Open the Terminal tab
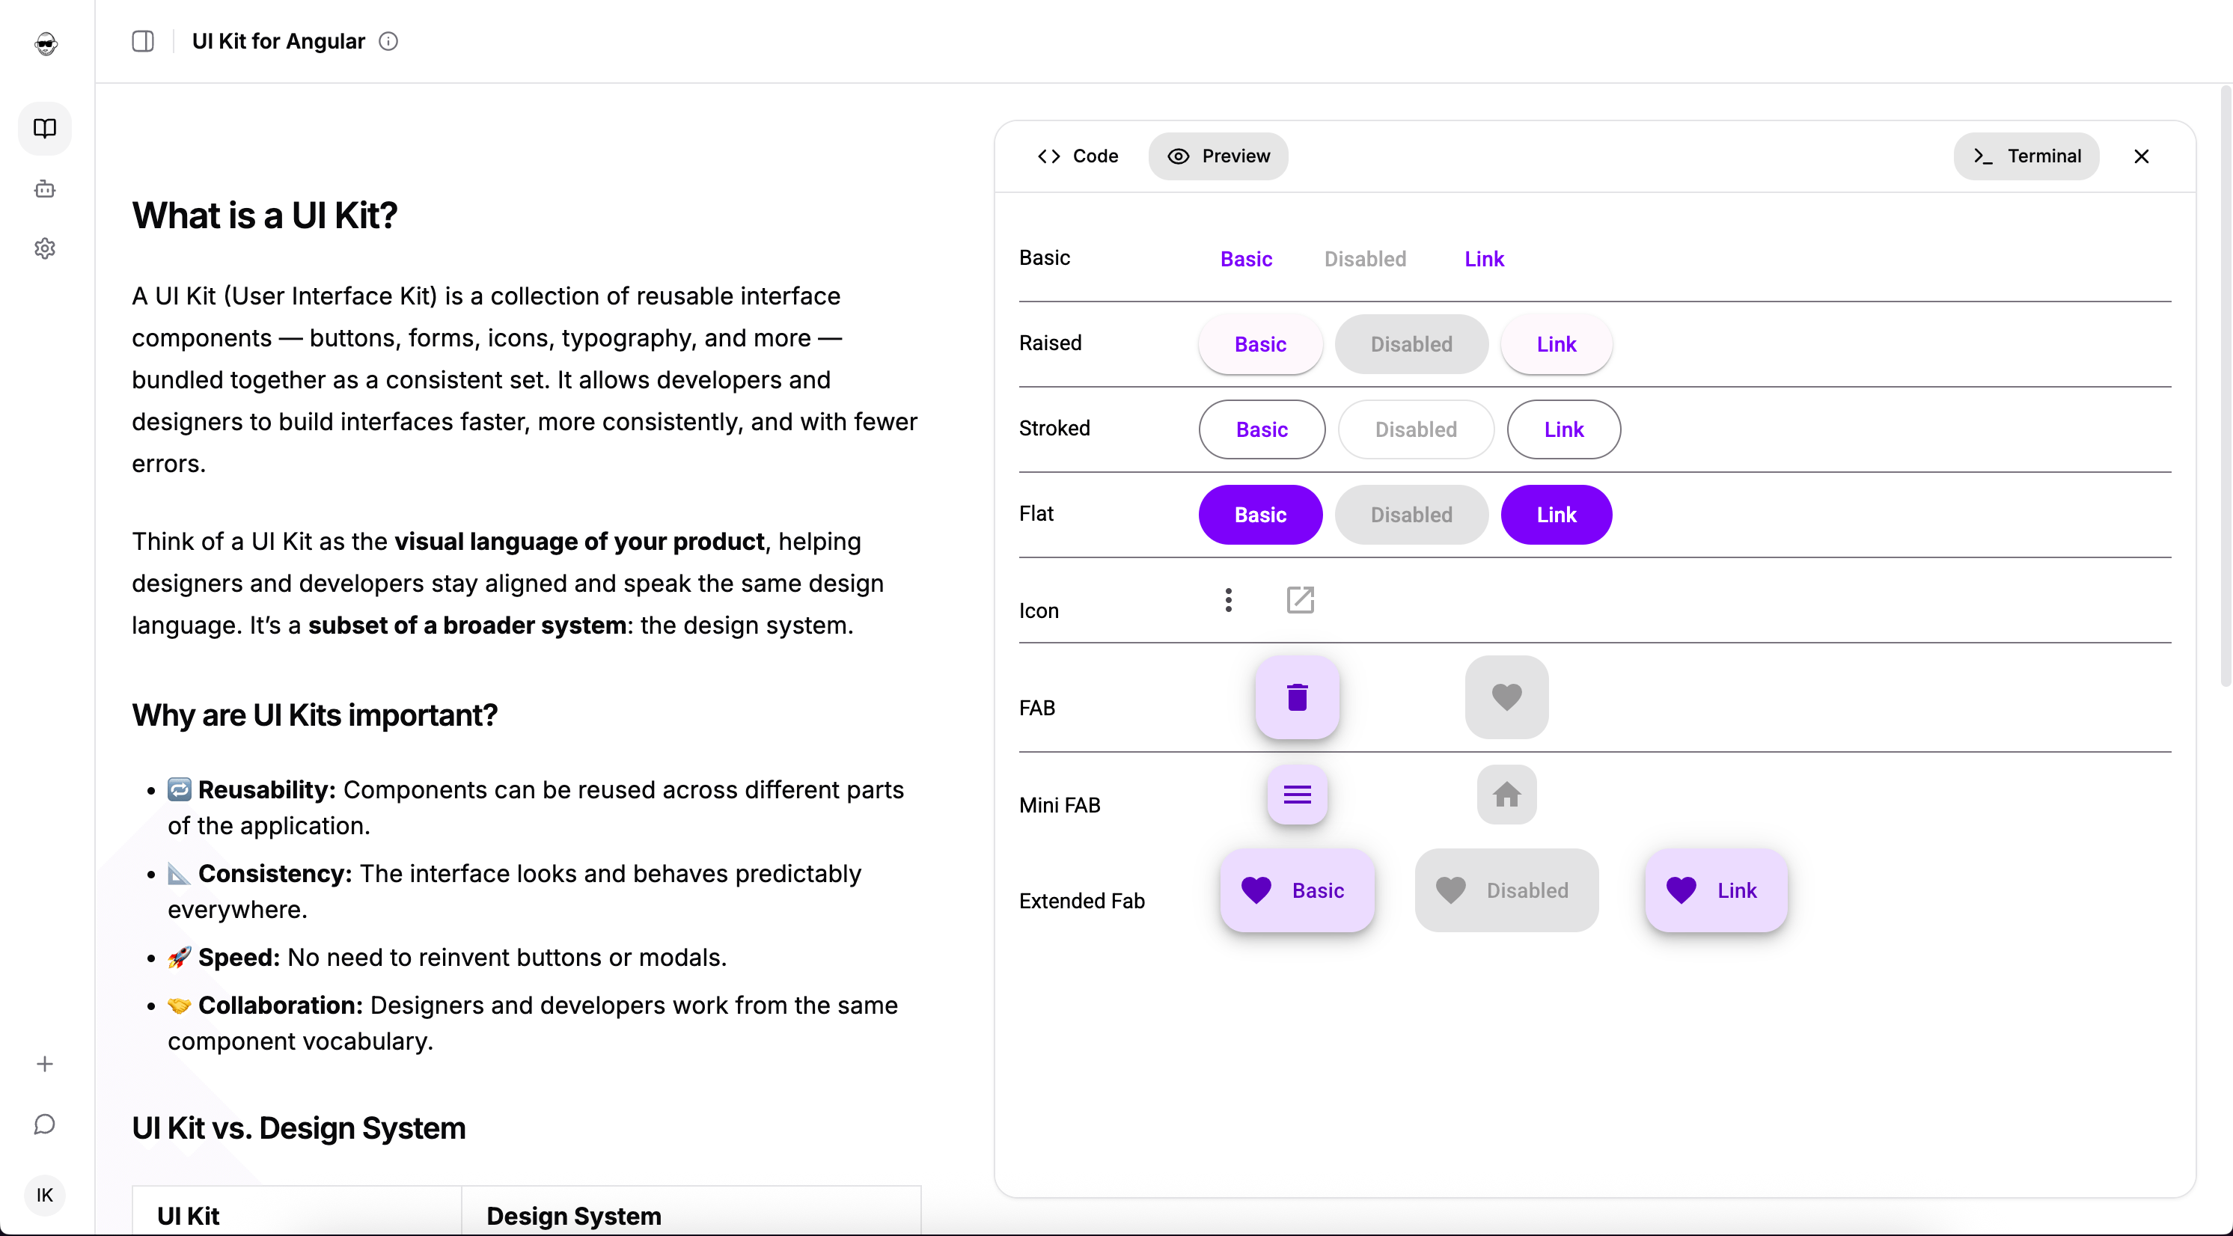 2026,156
